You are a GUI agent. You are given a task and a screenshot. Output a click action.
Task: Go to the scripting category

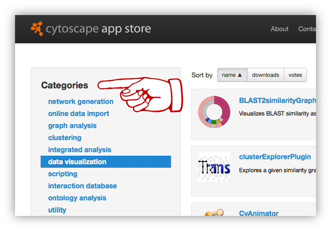pyautogui.click(x=63, y=174)
